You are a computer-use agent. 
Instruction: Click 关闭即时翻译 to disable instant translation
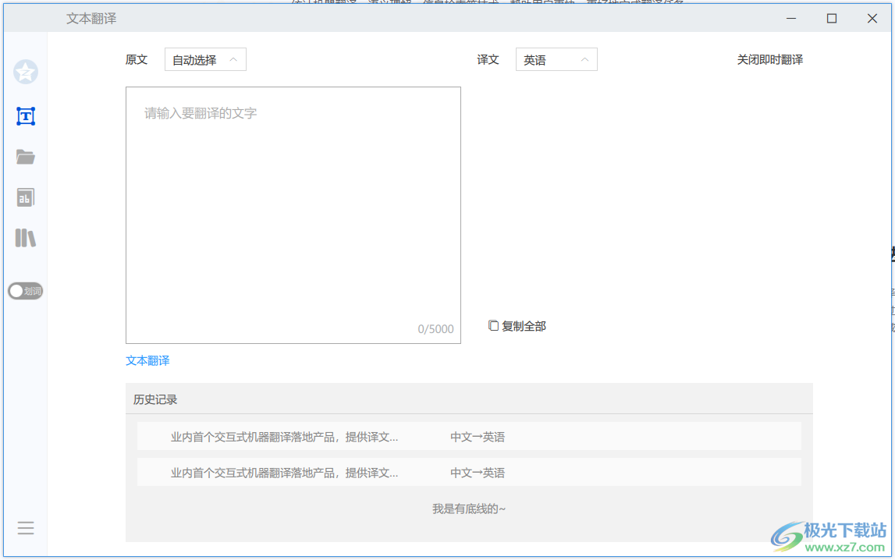[769, 60]
